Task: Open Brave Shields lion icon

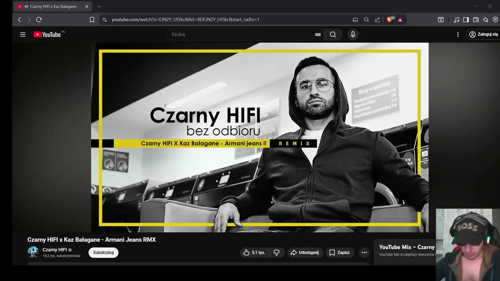Action: click(x=389, y=20)
